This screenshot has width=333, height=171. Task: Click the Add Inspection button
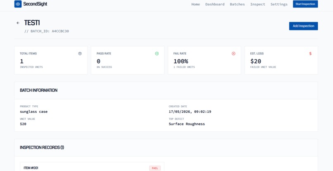304,26
